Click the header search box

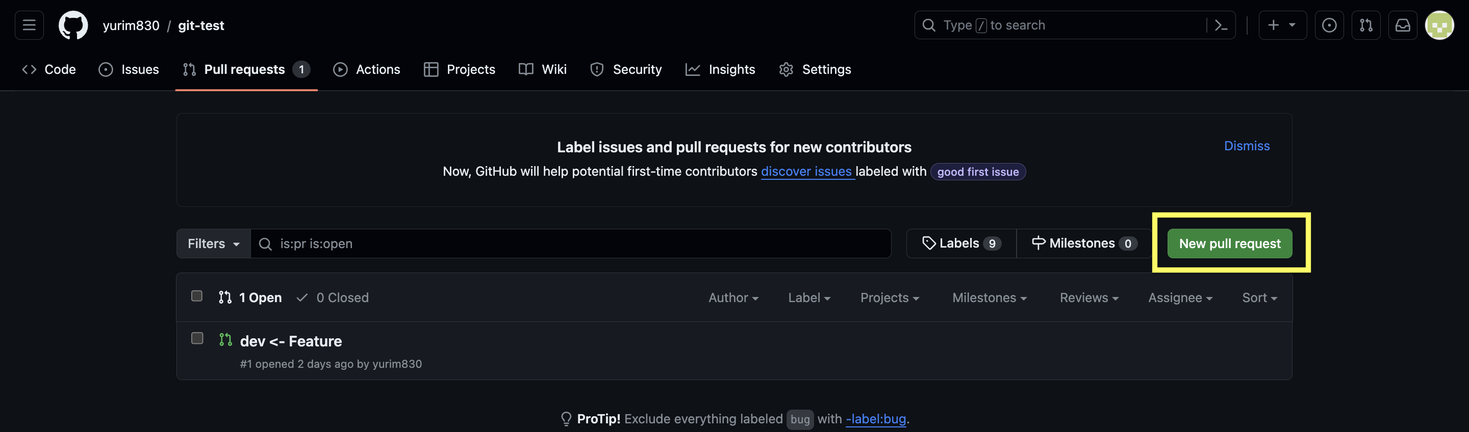coord(1075,25)
